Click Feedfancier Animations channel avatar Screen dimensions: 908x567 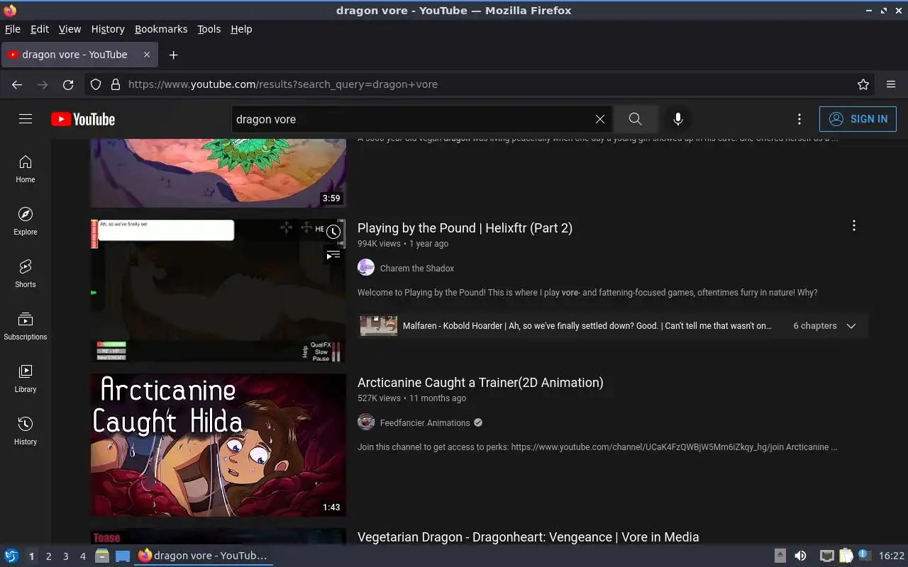pyautogui.click(x=366, y=422)
